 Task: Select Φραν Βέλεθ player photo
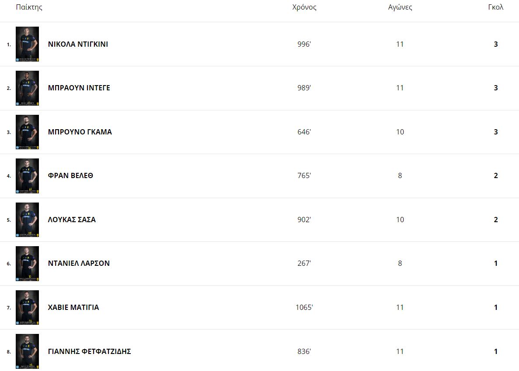click(x=27, y=176)
